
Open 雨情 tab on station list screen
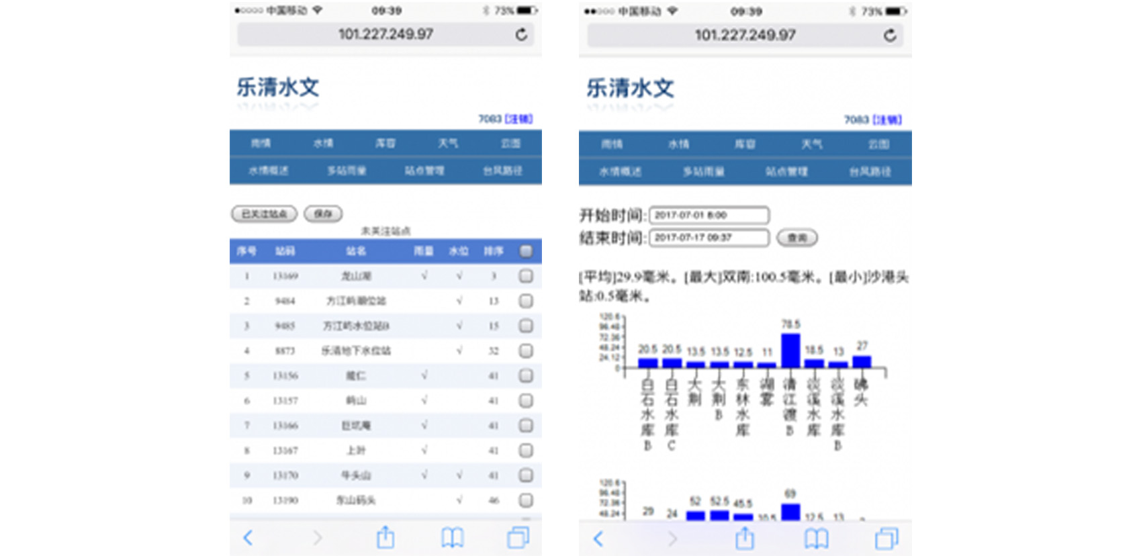(261, 143)
